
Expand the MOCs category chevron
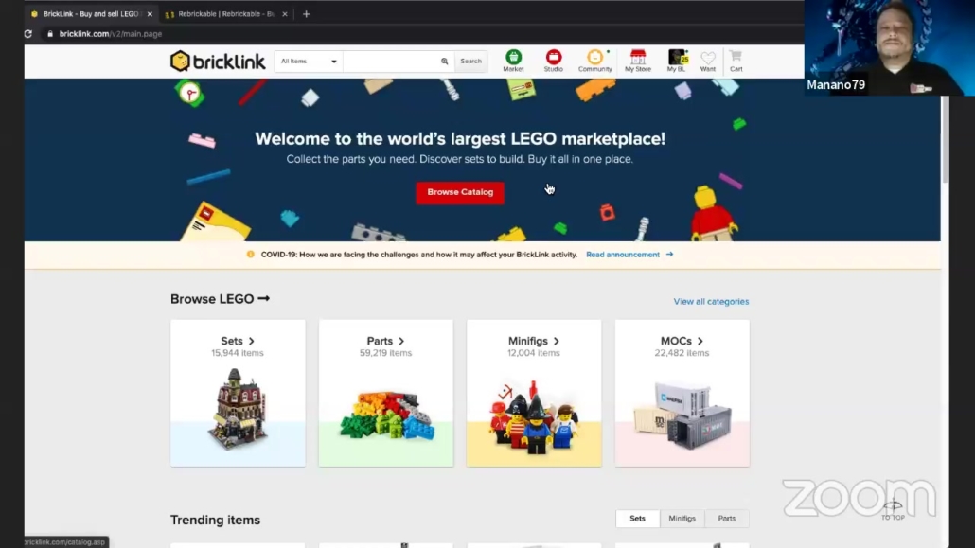click(700, 341)
